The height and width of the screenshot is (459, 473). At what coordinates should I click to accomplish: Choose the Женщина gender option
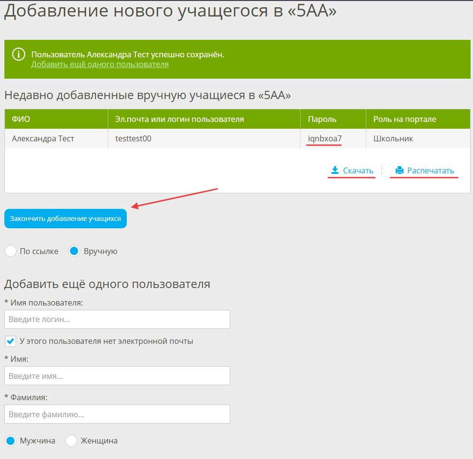pos(71,441)
